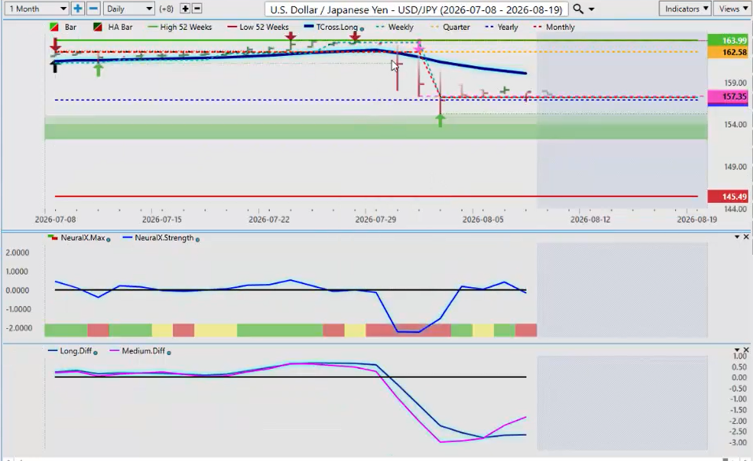Screen dimensions: 753x461
Task: Click the 2026-08-05 date axis label
Action: tap(482, 219)
